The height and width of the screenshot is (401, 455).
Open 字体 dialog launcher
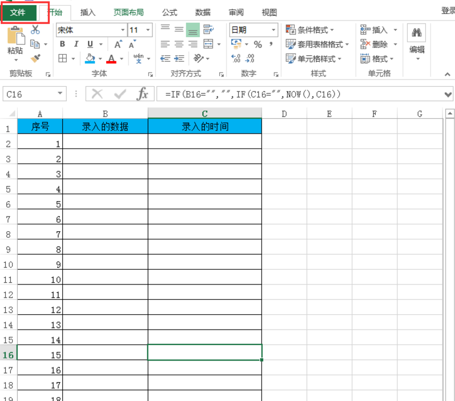[150, 75]
